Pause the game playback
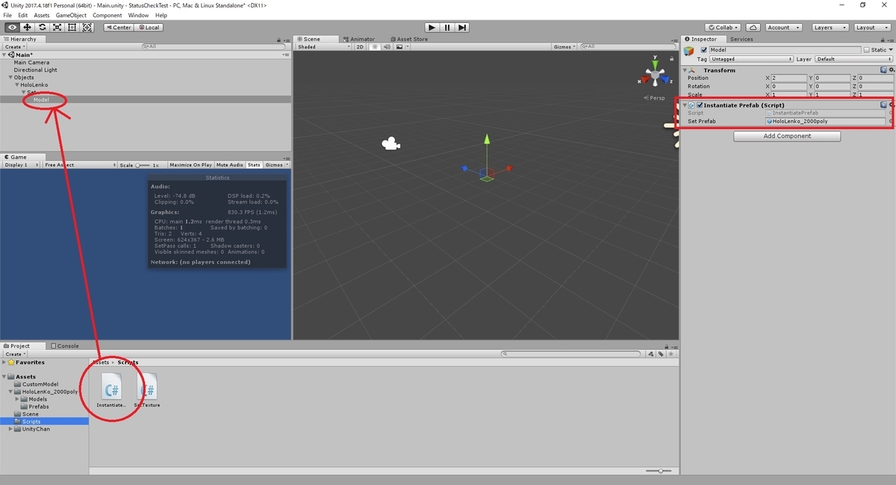896x485 pixels. 447,28
